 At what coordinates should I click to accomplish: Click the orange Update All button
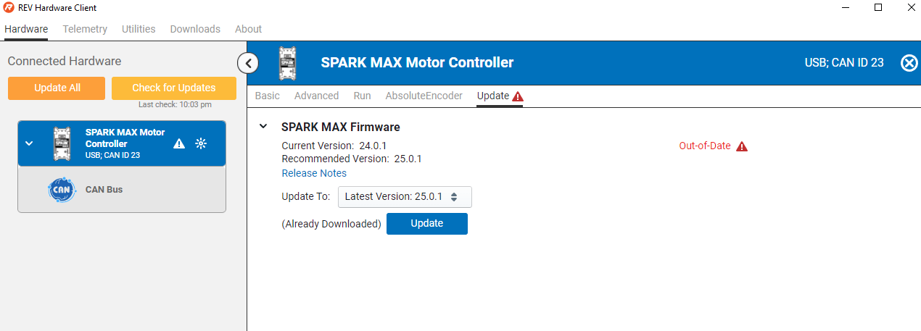(x=57, y=88)
